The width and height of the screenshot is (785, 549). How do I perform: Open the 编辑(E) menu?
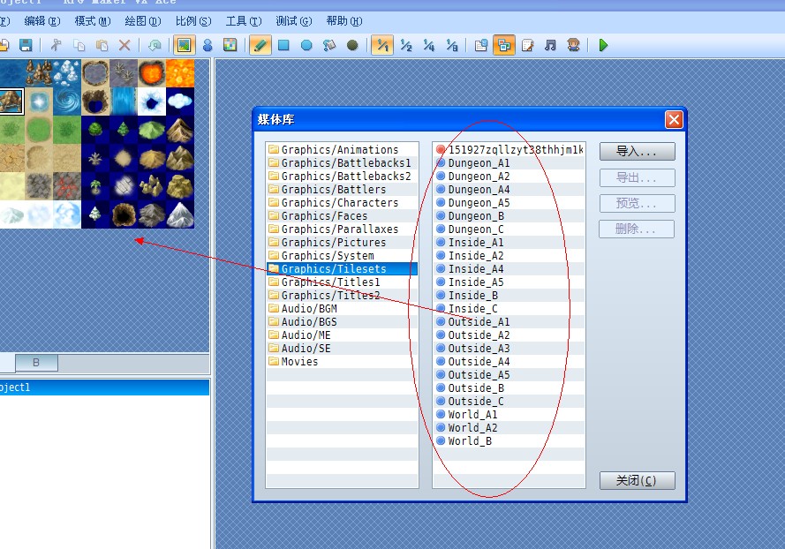click(42, 21)
